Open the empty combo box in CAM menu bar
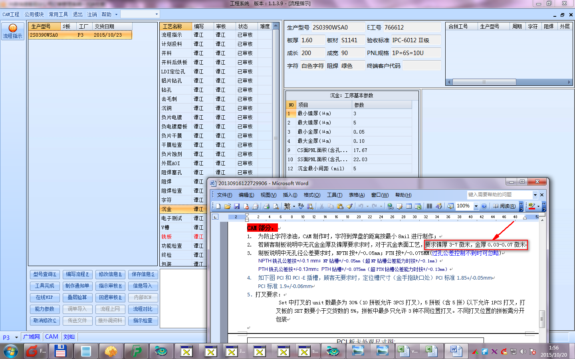This screenshot has width=575, height=359. (x=140, y=14)
